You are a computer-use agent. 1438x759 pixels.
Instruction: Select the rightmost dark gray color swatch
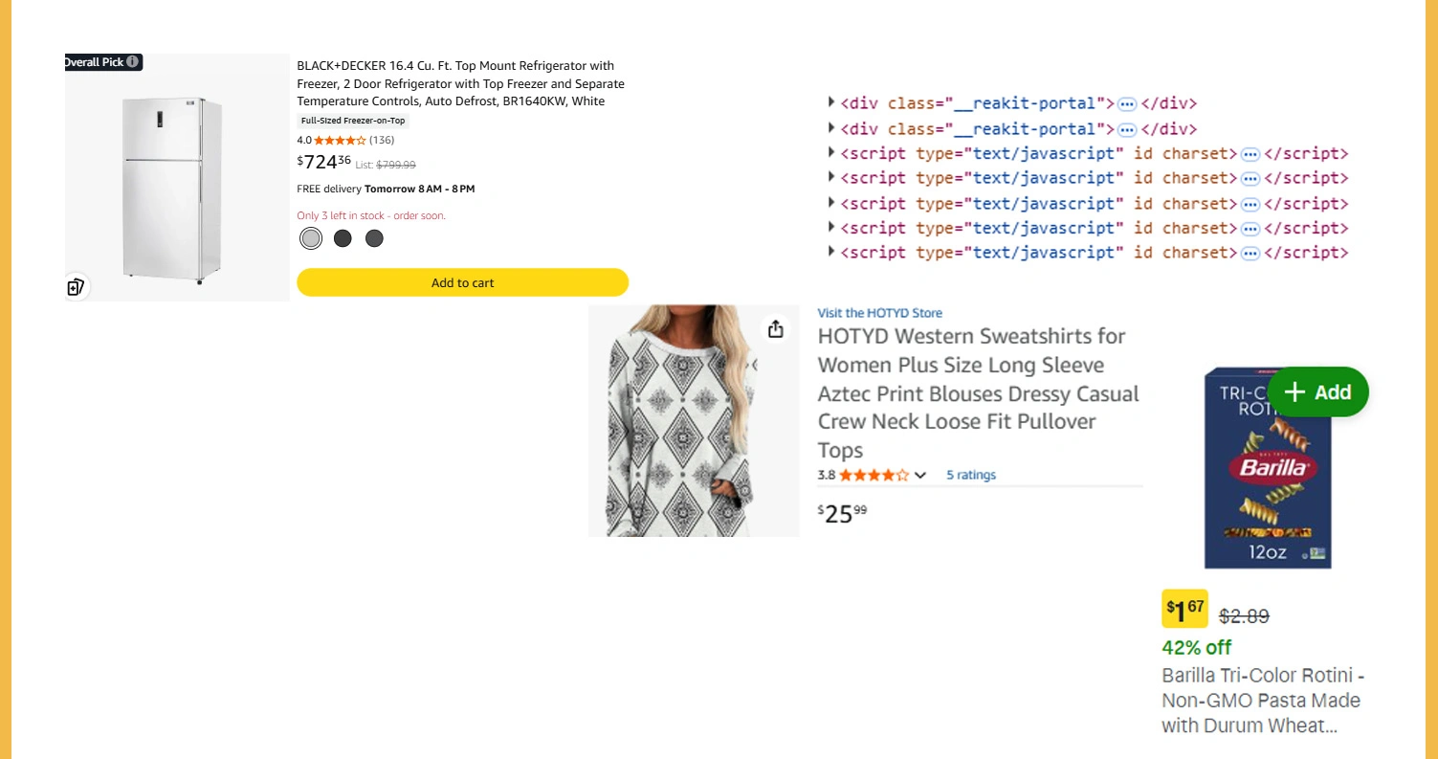374,238
